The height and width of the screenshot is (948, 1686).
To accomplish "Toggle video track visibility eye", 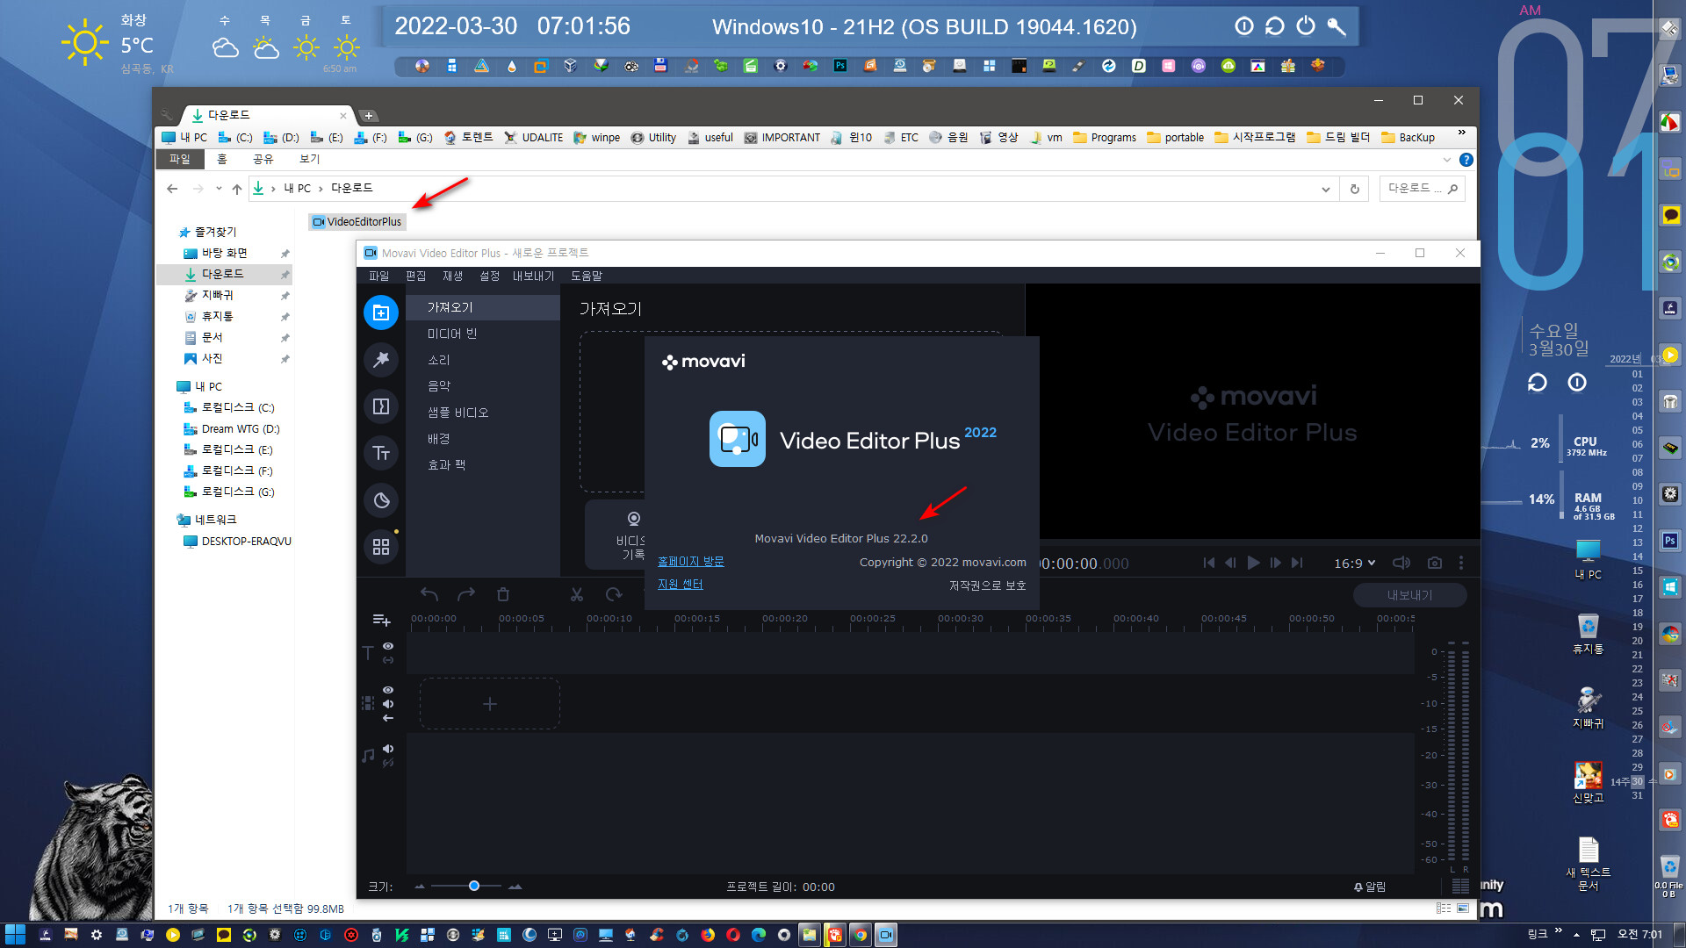I will tap(387, 690).
